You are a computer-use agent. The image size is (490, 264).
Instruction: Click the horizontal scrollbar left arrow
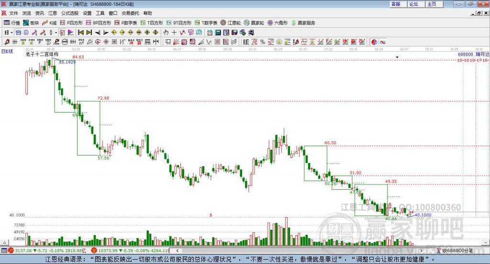[x=178, y=251]
